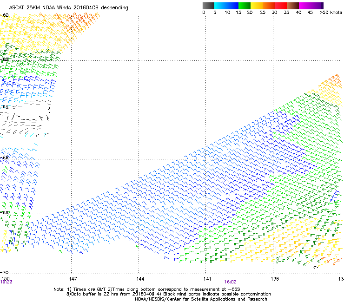
Task: Click the title 'ASCAT 25KM NOAA Winds 20160409 descending'
Action: tap(68, 7)
